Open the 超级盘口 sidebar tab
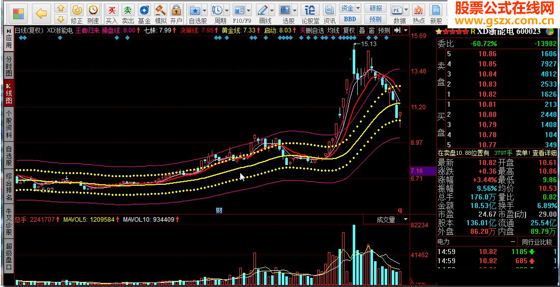The width and height of the screenshot is (560, 287). point(9,256)
